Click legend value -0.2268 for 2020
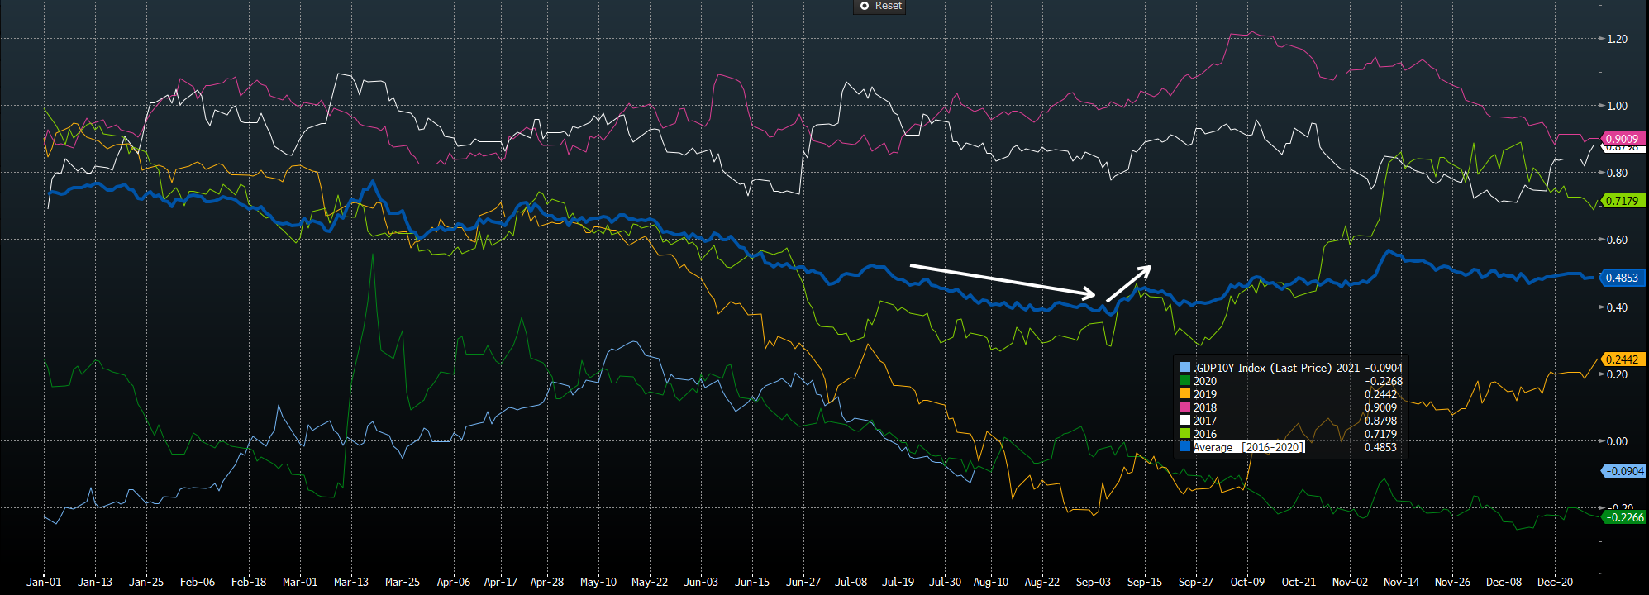This screenshot has height=595, width=1649. click(1384, 381)
